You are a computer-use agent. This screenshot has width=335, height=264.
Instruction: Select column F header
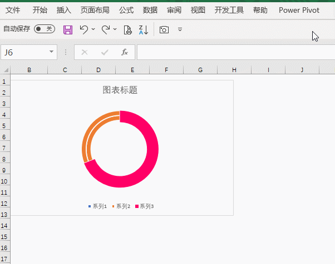[166, 70]
